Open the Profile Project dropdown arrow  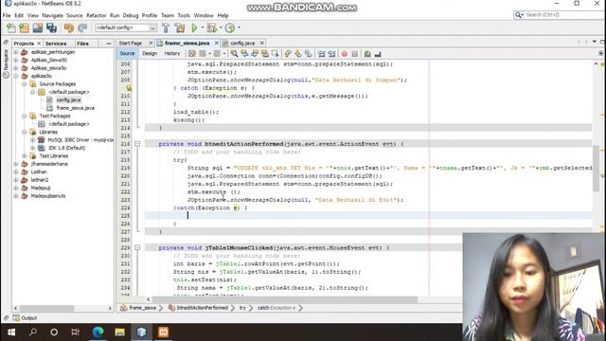pyautogui.click(x=239, y=27)
